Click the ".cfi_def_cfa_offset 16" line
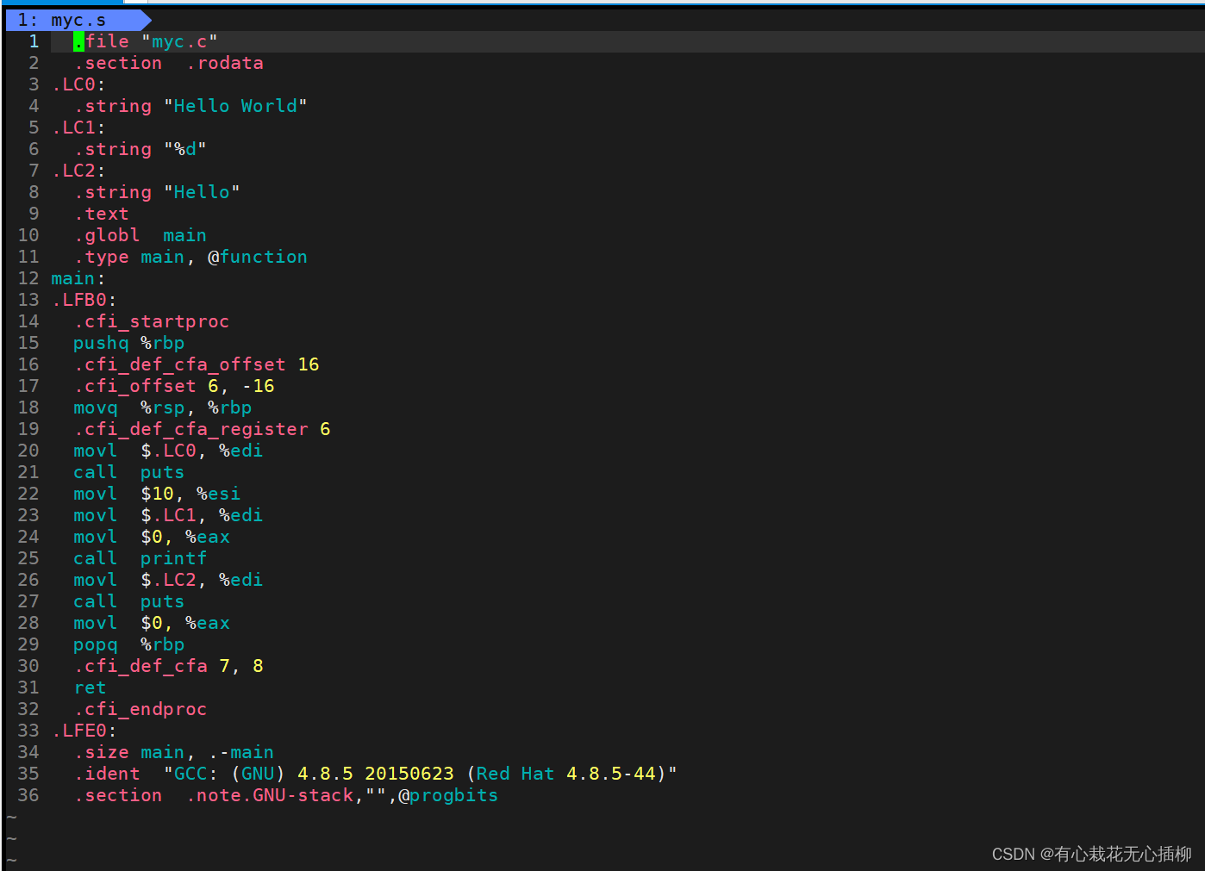This screenshot has width=1205, height=871. (197, 364)
